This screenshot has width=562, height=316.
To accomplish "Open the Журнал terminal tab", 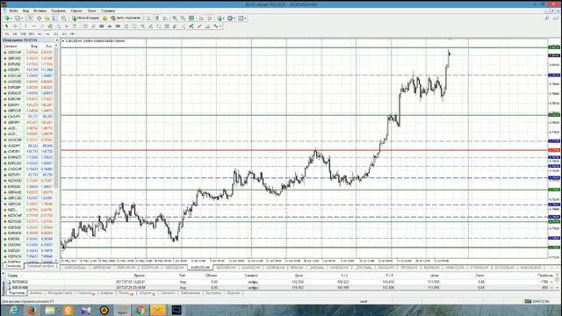I will pyautogui.click(x=234, y=293).
